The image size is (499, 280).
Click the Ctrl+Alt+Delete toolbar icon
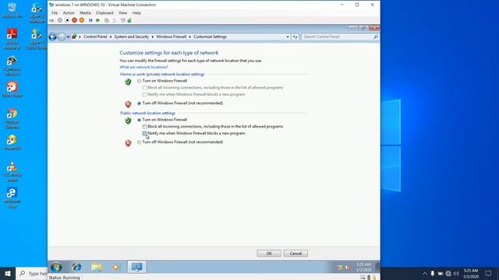click(x=51, y=20)
